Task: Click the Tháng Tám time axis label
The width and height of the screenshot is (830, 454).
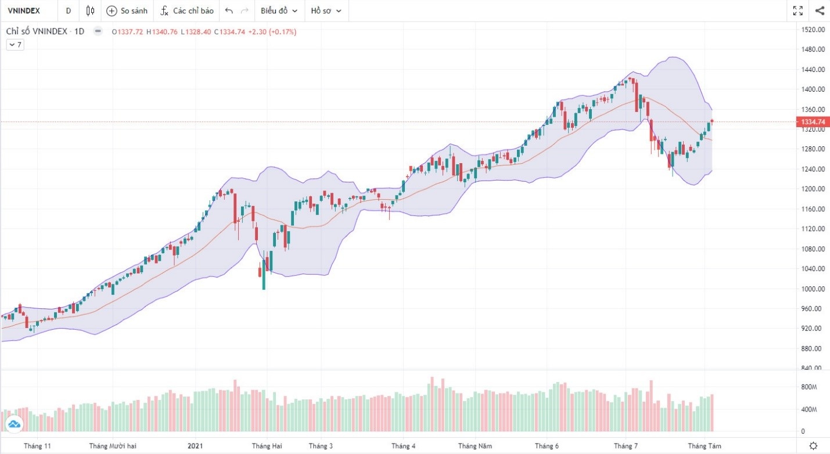Action: coord(705,446)
